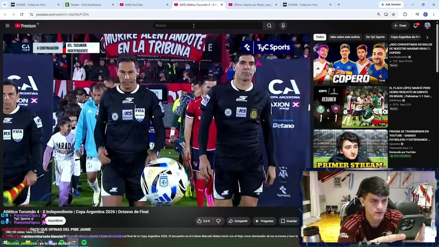Go forward in browser history
Viewport: 439px width, 247px height.
pyautogui.click(x=13, y=14)
